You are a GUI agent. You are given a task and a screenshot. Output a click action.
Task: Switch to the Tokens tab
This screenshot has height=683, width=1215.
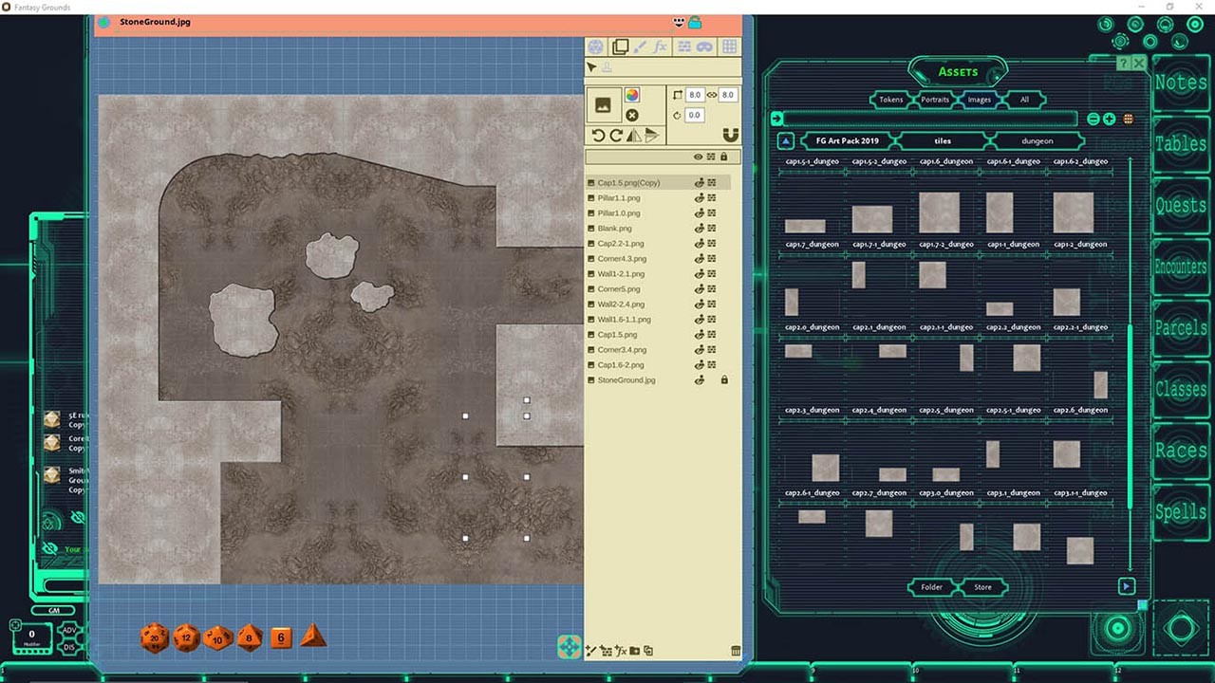click(x=890, y=100)
